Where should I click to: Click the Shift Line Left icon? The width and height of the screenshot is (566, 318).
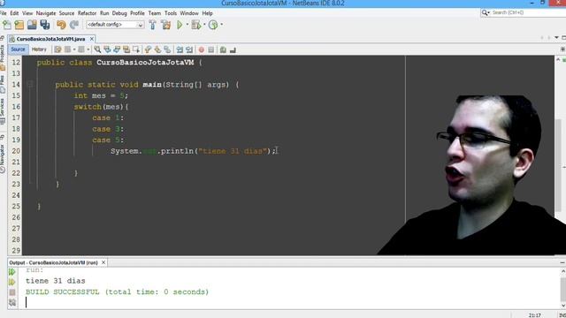180,49
